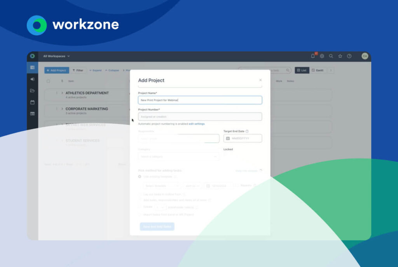The image size is (398, 267).
Task: Open the notifications bell
Action: coord(313,56)
